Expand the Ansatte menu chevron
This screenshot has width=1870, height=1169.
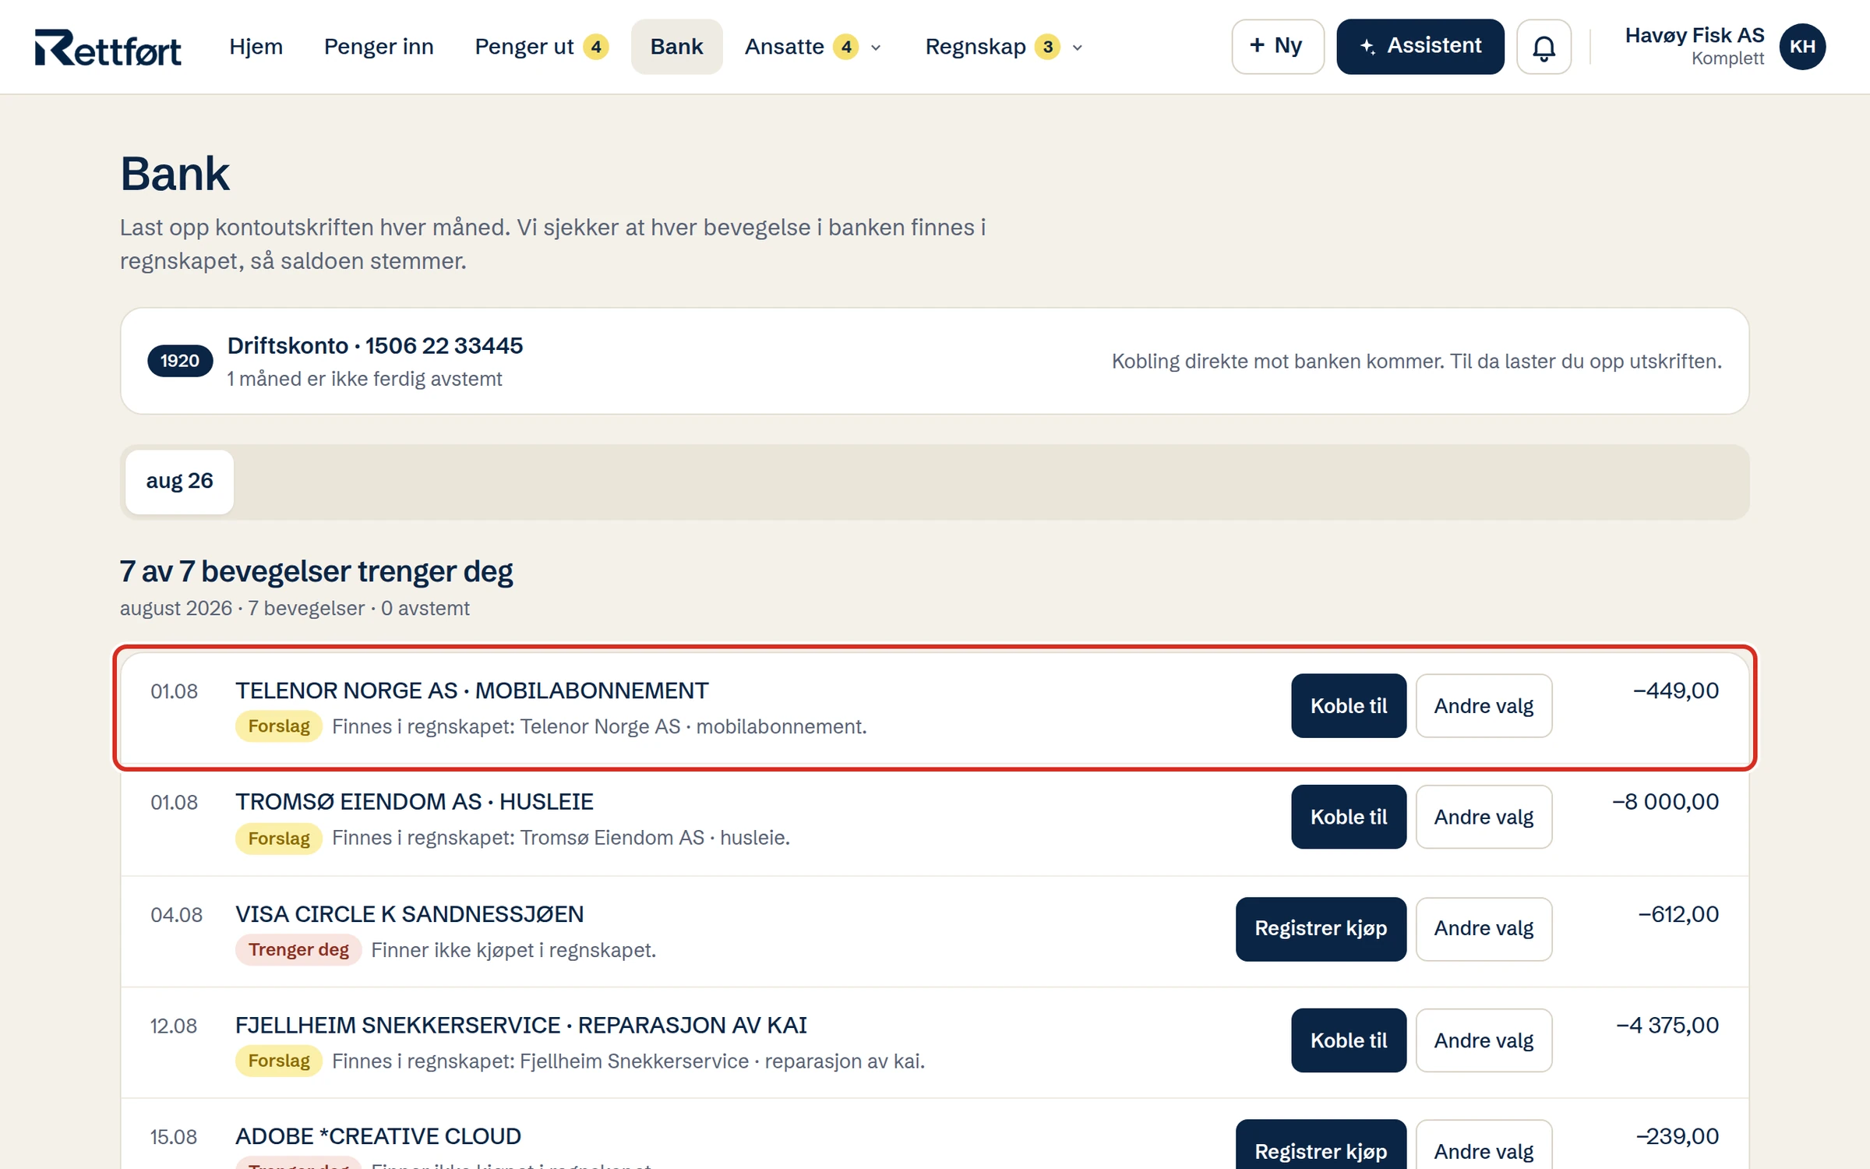tap(876, 48)
